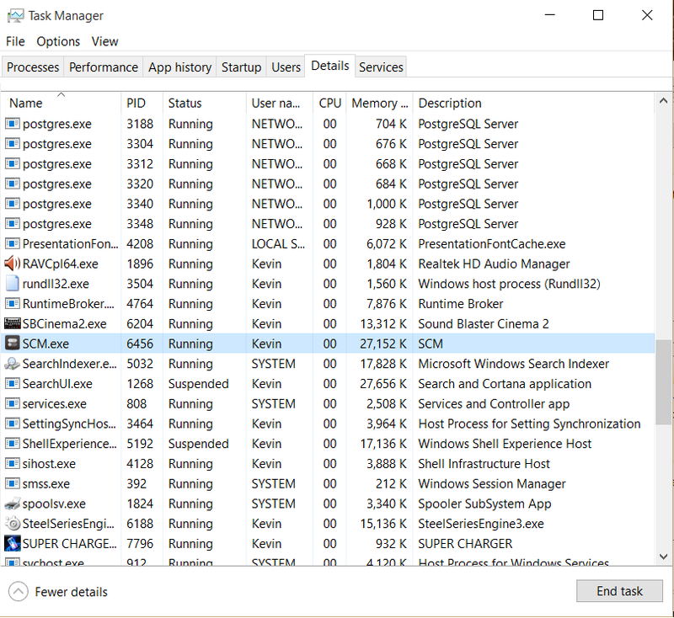This screenshot has height=618, width=674.
Task: Click the SCM.exe process icon
Action: click(12, 344)
